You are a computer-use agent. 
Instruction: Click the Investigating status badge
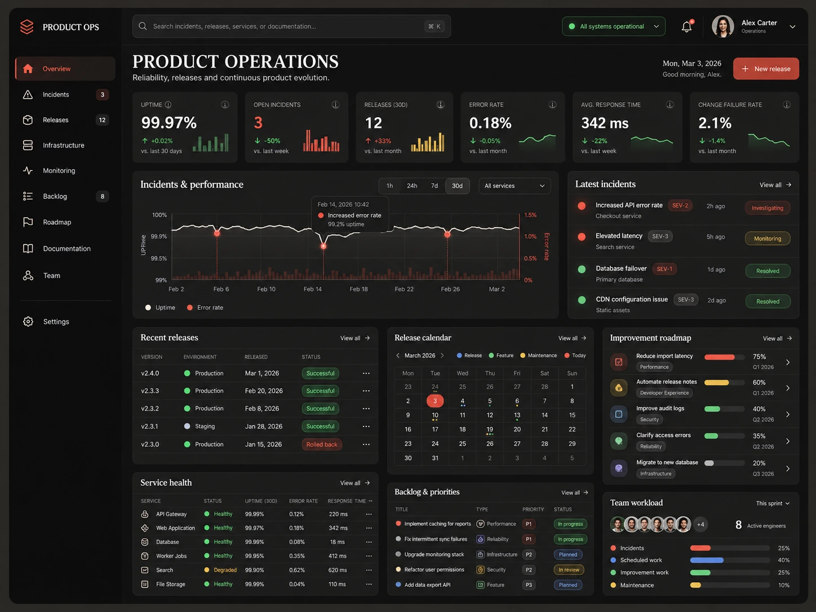768,208
